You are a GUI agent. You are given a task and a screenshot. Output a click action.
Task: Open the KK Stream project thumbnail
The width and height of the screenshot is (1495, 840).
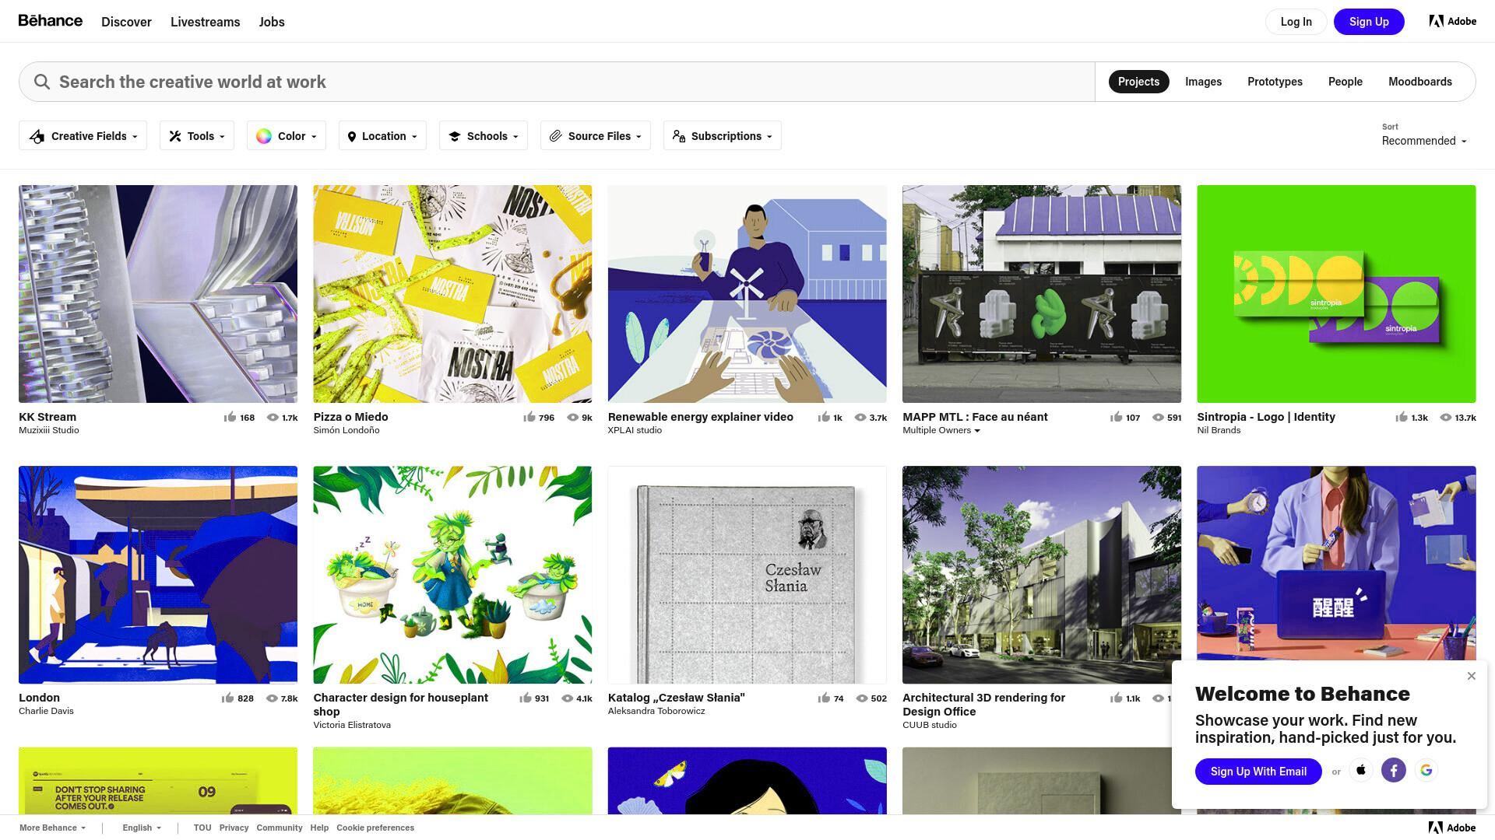[x=158, y=294]
